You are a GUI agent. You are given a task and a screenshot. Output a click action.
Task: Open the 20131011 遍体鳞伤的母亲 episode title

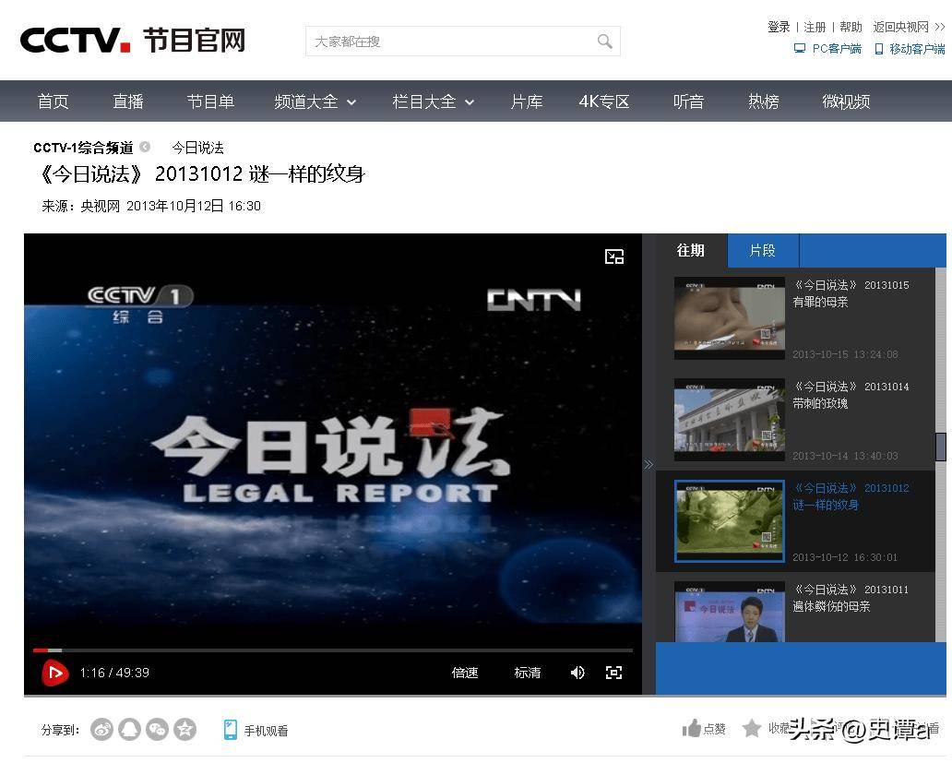click(851, 597)
